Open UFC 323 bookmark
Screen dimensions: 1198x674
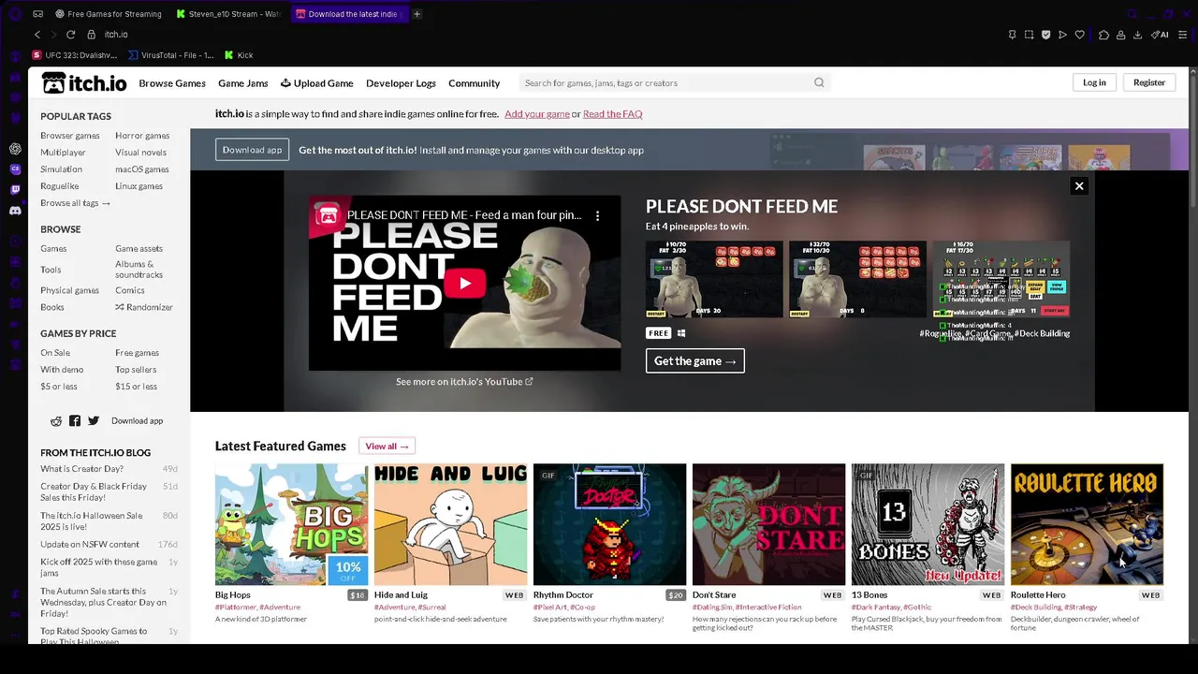(77, 55)
